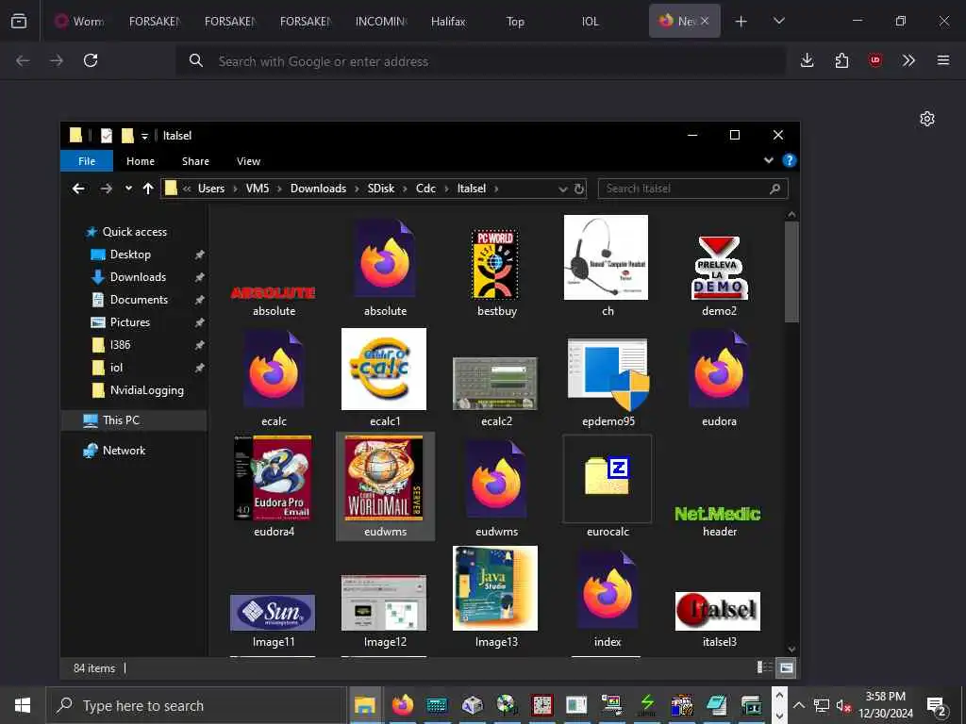
Task: Select the Image11 Sun logo file
Action: 273,613
